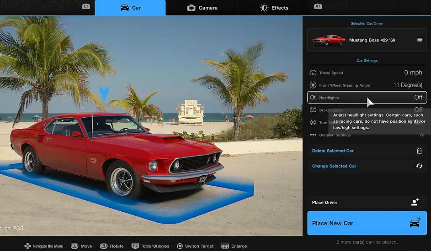Click the add-driver icon beside Place Driver
The image size is (431, 251).
click(415, 202)
